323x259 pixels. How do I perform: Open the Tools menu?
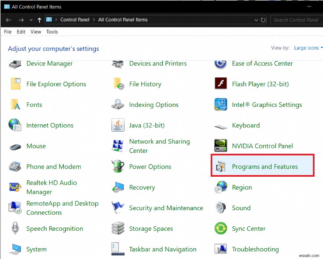[x=52, y=31]
